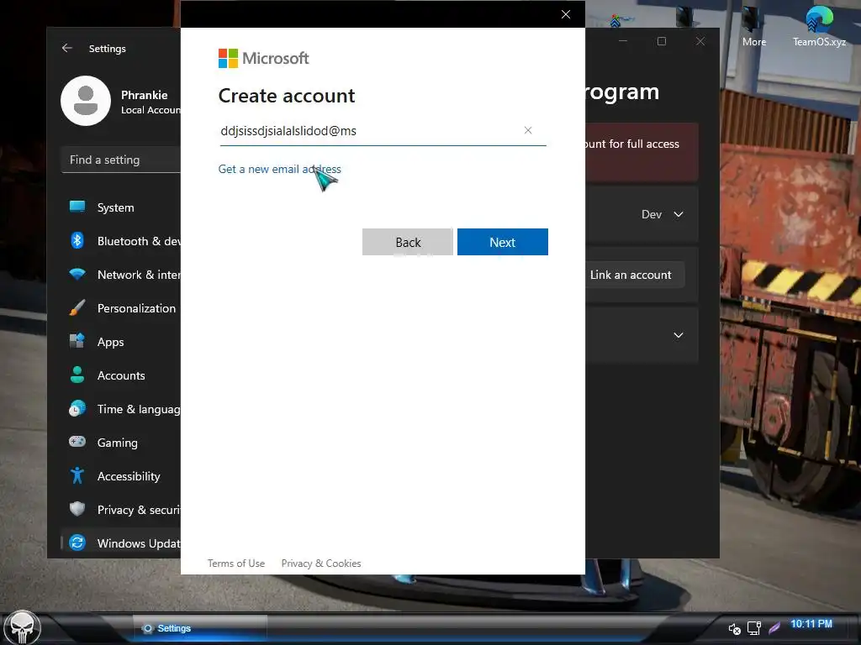Image resolution: width=861 pixels, height=645 pixels.
Task: Click the Time & language clock icon
Action: [x=77, y=409]
